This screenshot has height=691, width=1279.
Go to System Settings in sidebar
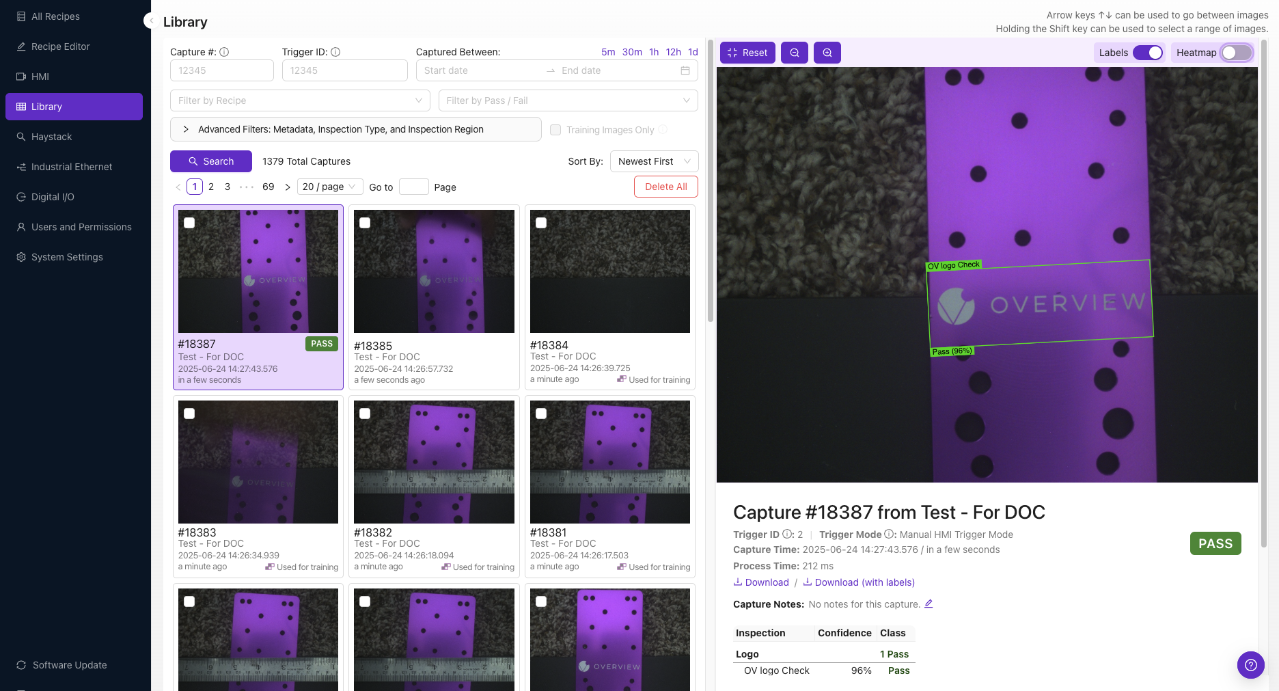click(67, 257)
